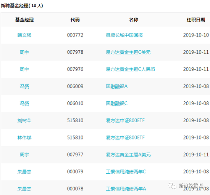
Task: Select date 2019-10-11 in the 007977 row
Action: pos(196,155)
